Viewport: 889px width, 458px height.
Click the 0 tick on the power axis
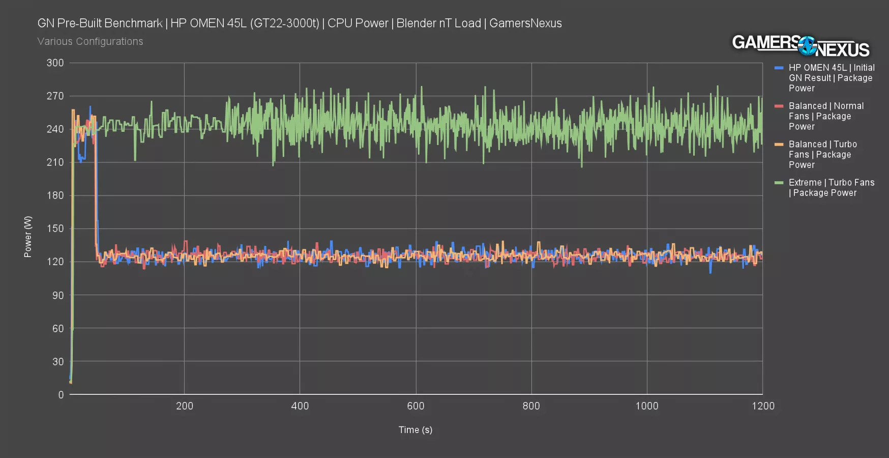pyautogui.click(x=61, y=394)
